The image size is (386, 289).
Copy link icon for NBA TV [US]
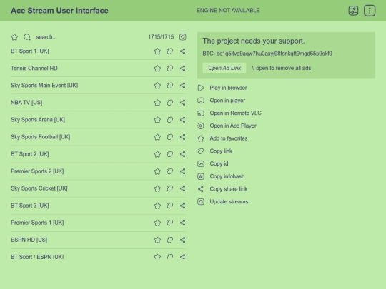tap(170, 103)
